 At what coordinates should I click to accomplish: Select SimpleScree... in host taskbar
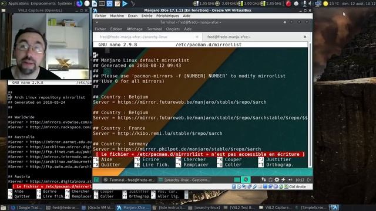point(311,207)
